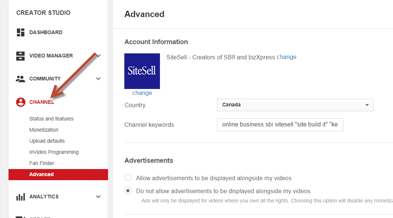Open InVideo Programming settings
The image size is (393, 218).
(x=54, y=152)
